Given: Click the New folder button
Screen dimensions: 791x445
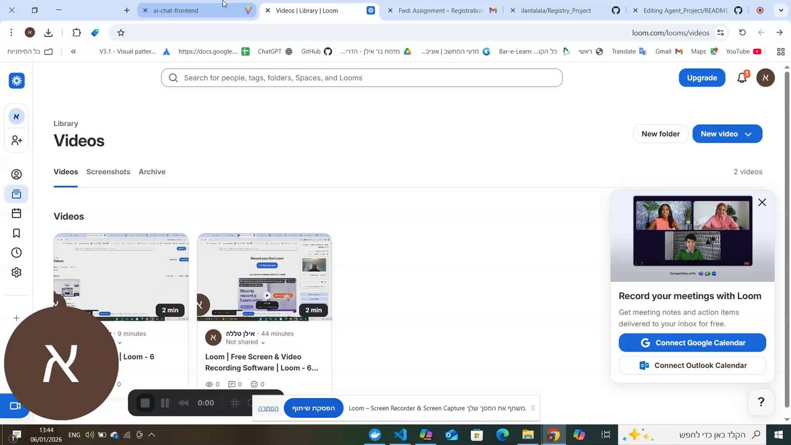Looking at the screenshot, I should [x=661, y=134].
